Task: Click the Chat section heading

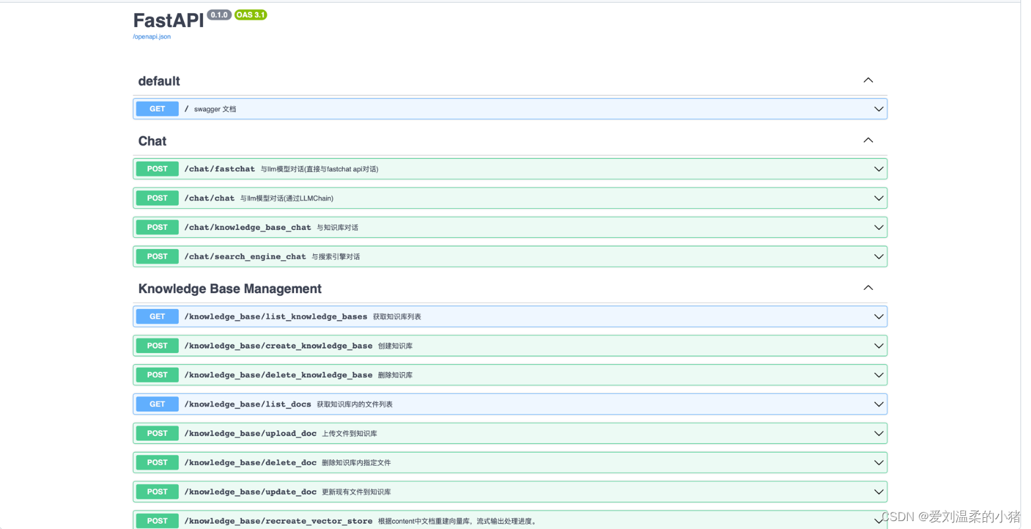Action: click(x=152, y=141)
